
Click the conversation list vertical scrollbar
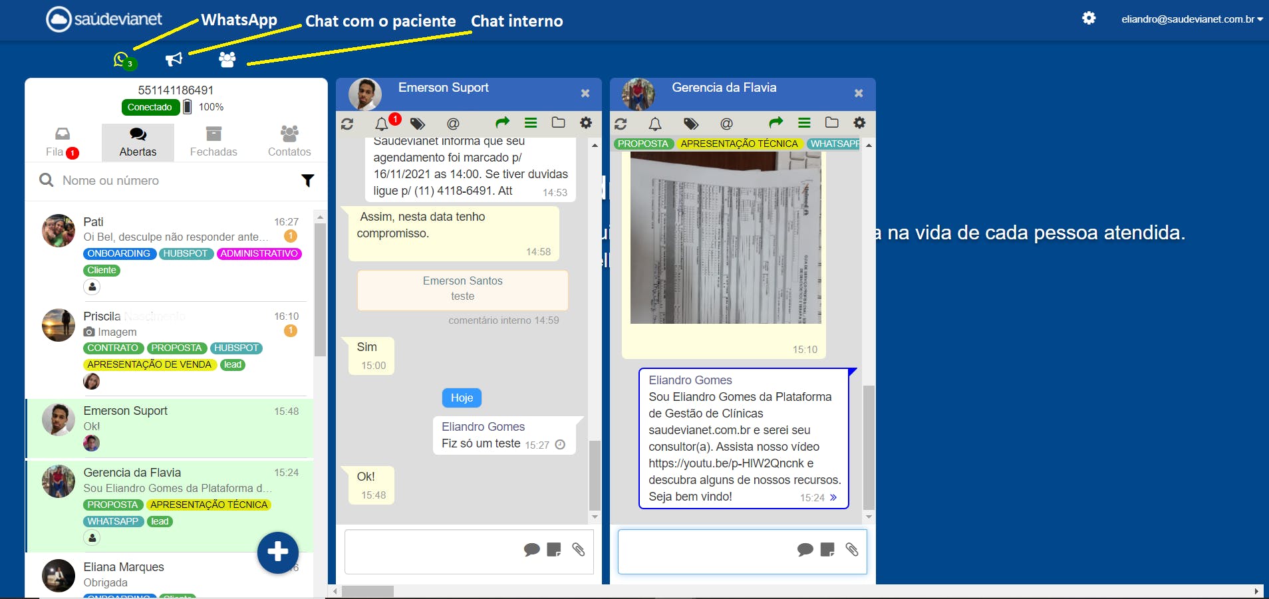[320, 289]
